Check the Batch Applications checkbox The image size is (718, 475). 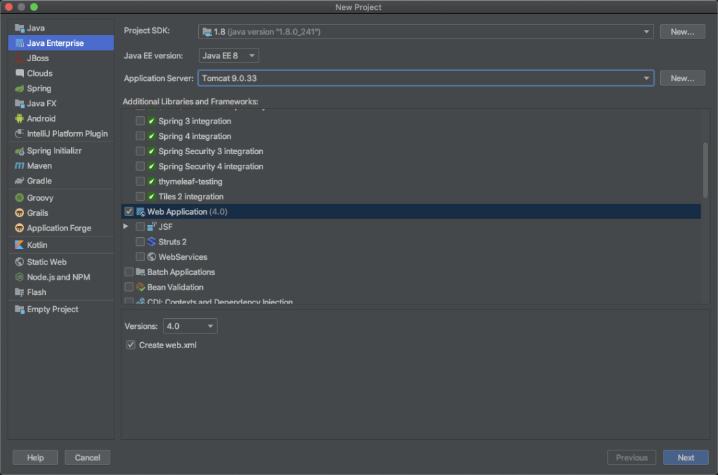point(129,272)
